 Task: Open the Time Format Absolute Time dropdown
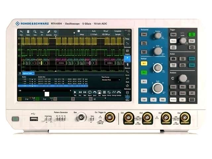[x=111, y=80]
